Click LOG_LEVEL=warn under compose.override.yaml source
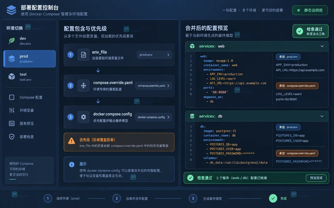This screenshot has width=334, height=208. (x=289, y=94)
